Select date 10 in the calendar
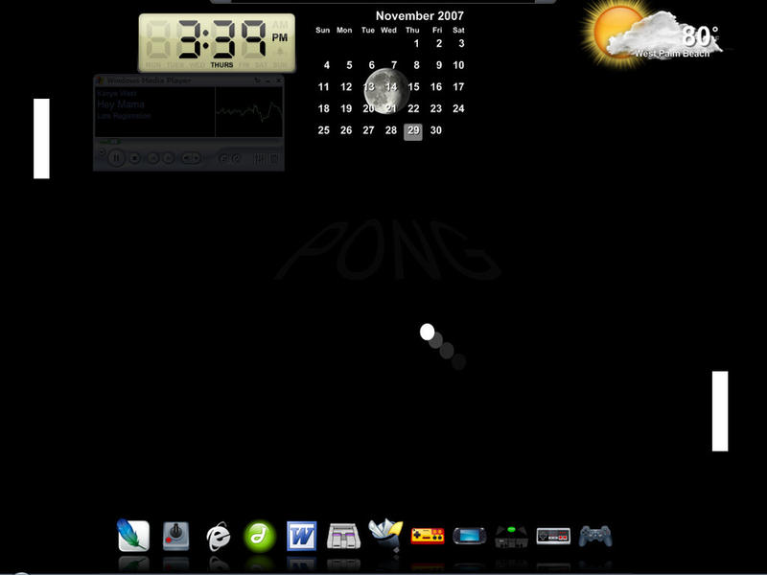The width and height of the screenshot is (767, 575). [458, 65]
